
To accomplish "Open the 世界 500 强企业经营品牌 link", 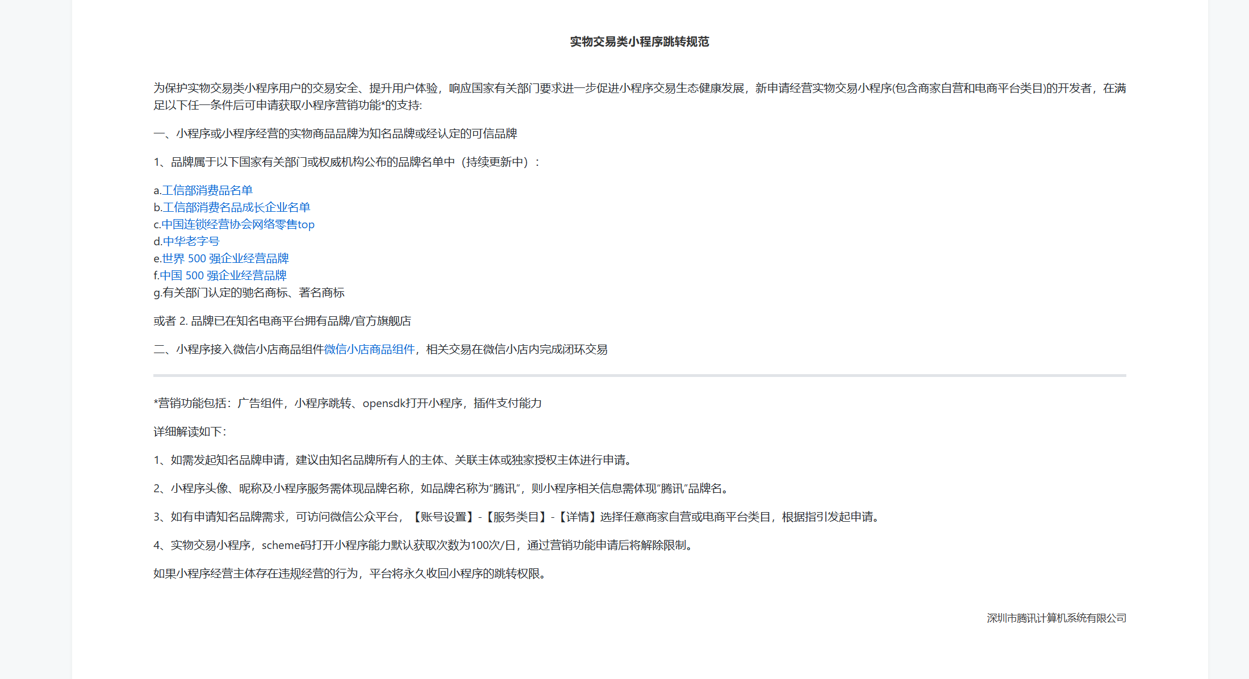I will point(225,258).
